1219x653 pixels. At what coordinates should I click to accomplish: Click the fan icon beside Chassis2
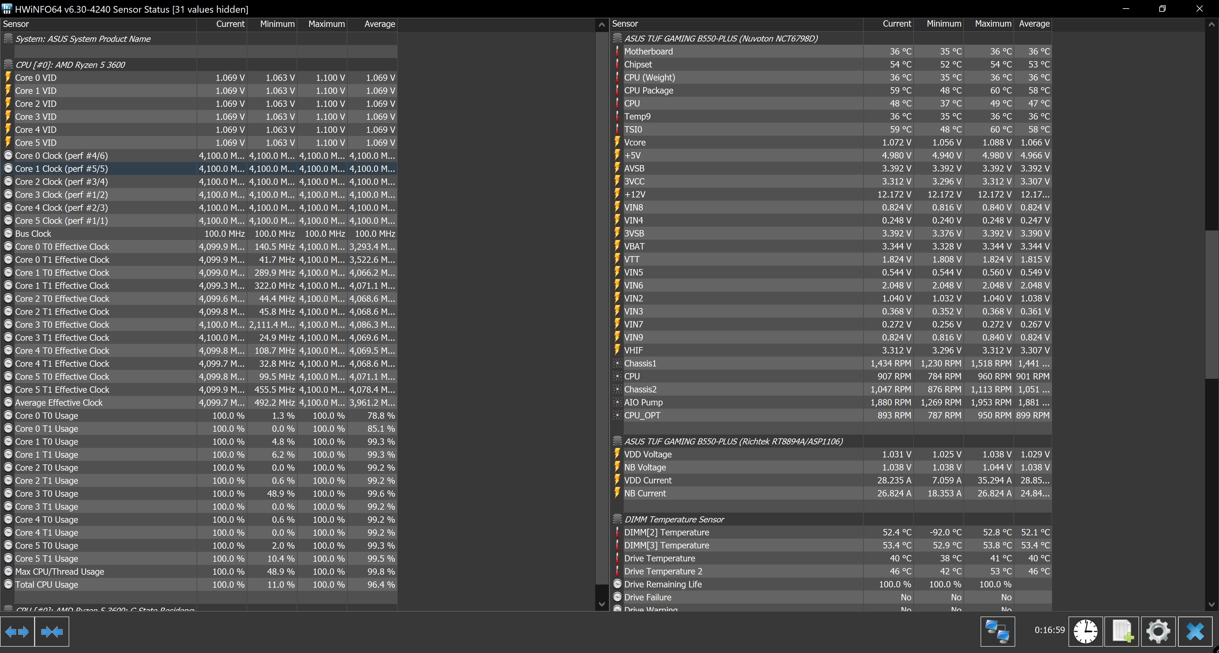coord(617,389)
